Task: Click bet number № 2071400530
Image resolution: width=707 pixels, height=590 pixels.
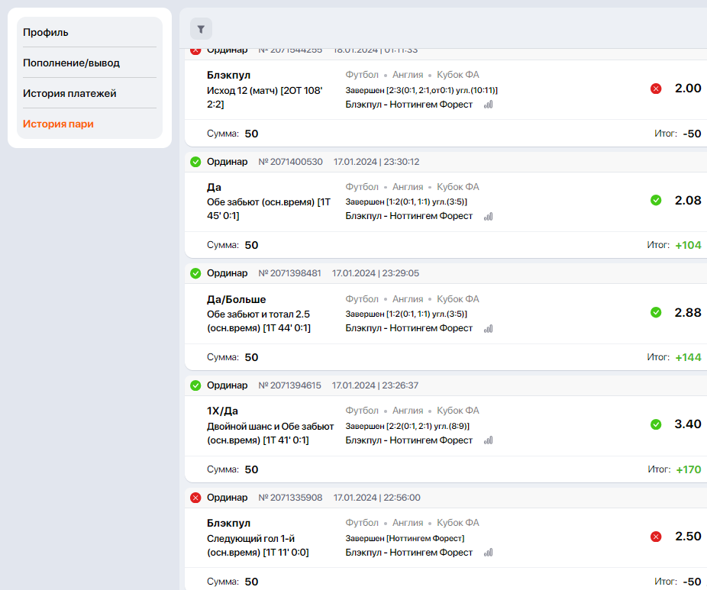Action: coord(290,162)
